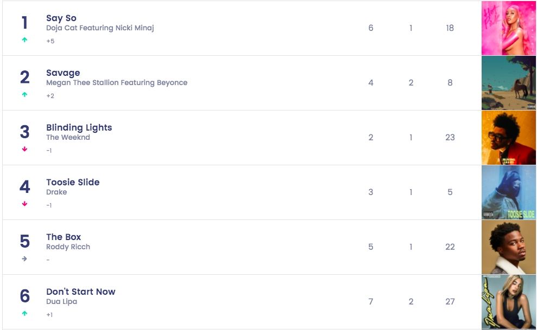Click the green up arrow under rank 6
This screenshot has height=330, width=537.
[x=24, y=313]
